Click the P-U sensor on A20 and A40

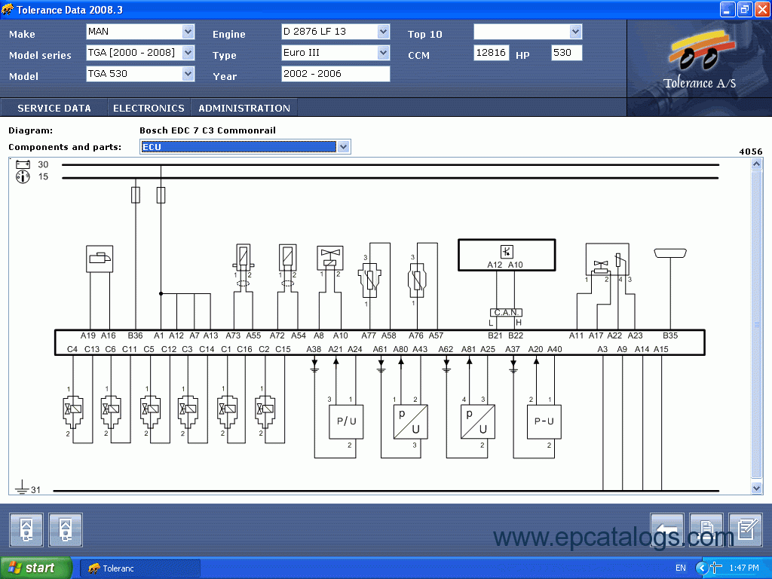pos(544,422)
